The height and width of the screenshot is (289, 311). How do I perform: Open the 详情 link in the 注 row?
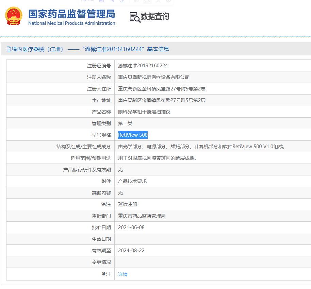click(123, 274)
